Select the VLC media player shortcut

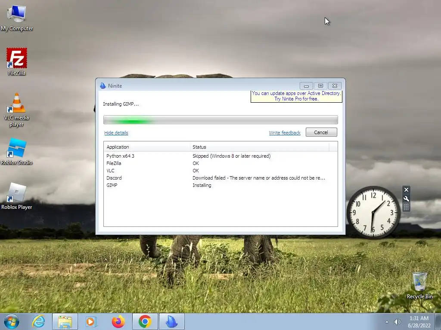[x=17, y=110]
